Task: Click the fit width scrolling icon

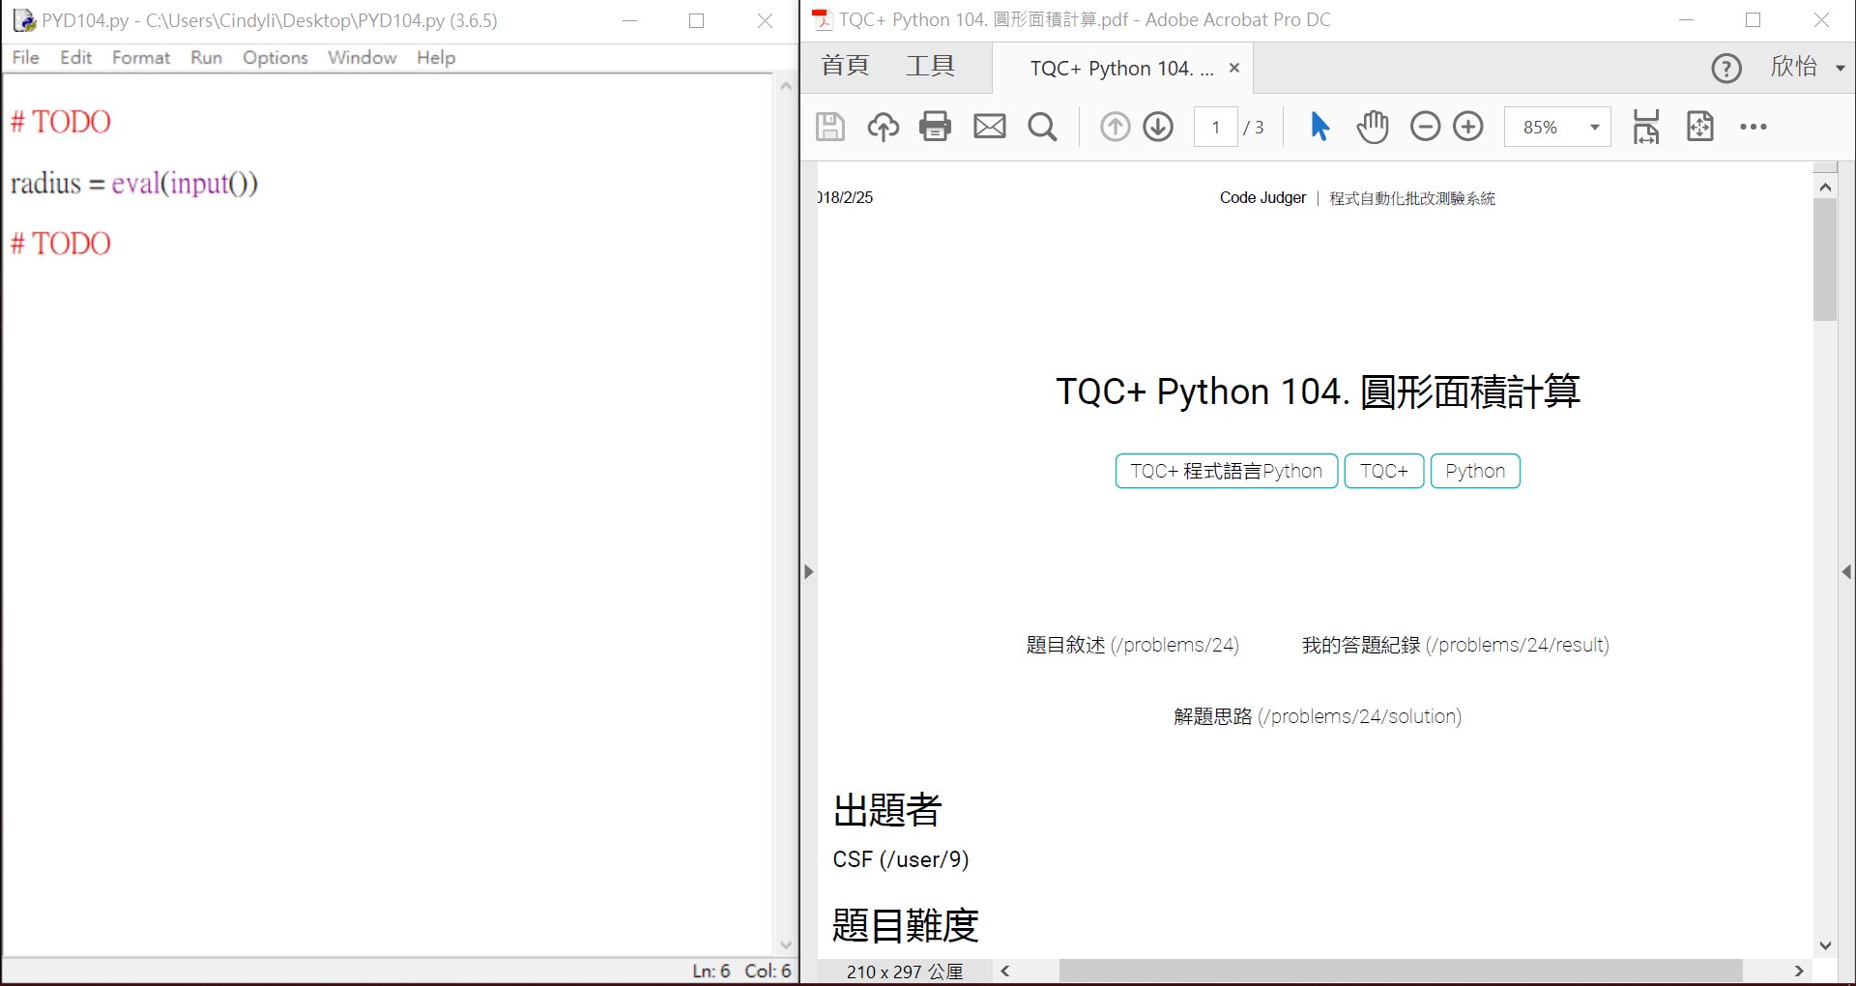Action: [1646, 127]
